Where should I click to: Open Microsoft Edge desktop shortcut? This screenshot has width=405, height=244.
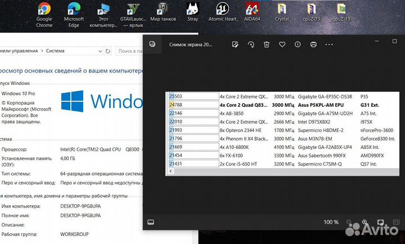tap(74, 15)
